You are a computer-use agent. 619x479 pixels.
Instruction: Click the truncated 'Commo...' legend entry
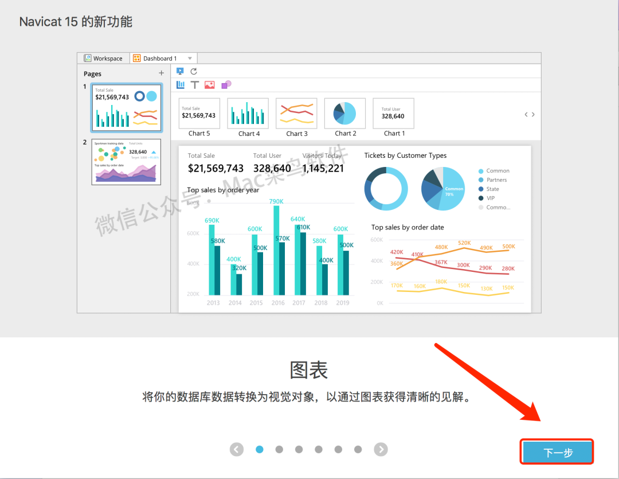point(494,208)
